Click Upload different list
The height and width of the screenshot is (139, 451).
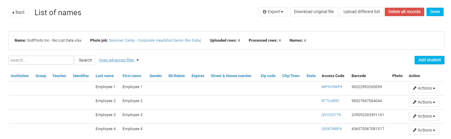pyautogui.click(x=361, y=12)
